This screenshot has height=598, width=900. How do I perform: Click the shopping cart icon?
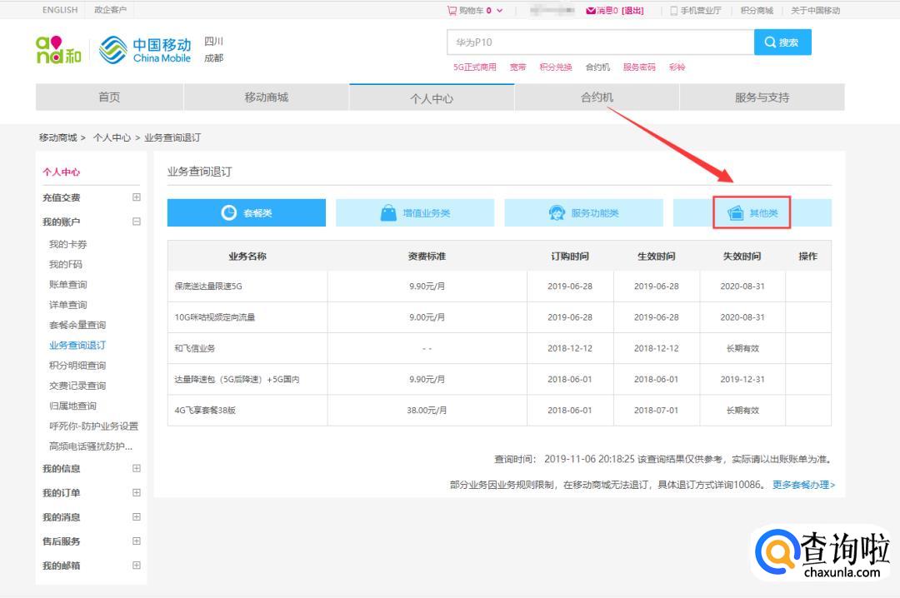click(x=452, y=11)
